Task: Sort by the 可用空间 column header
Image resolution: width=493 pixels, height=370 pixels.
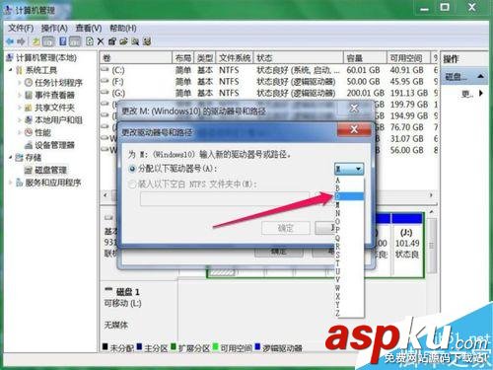Action: tap(408, 58)
